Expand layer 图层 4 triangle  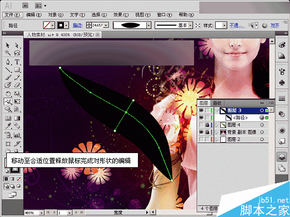click(x=217, y=125)
